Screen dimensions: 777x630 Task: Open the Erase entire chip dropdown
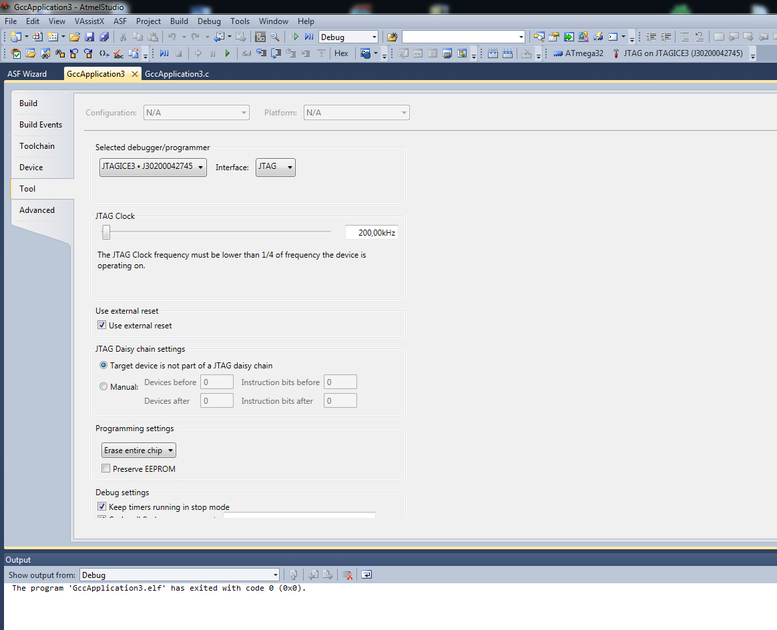click(x=139, y=450)
